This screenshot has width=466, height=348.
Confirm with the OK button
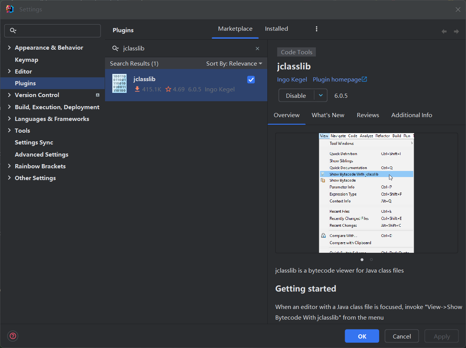[362, 336]
